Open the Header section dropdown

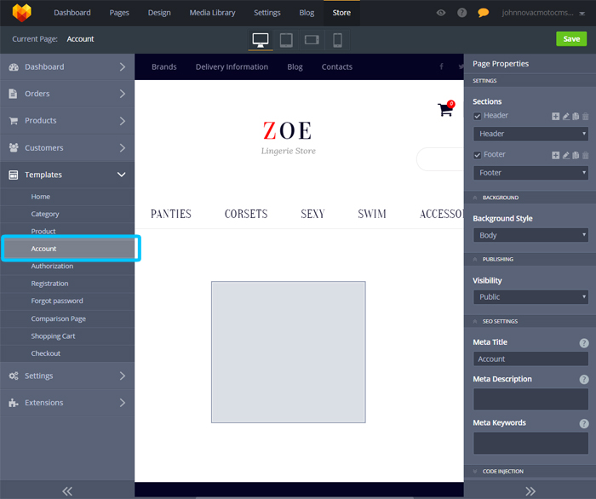click(530, 134)
